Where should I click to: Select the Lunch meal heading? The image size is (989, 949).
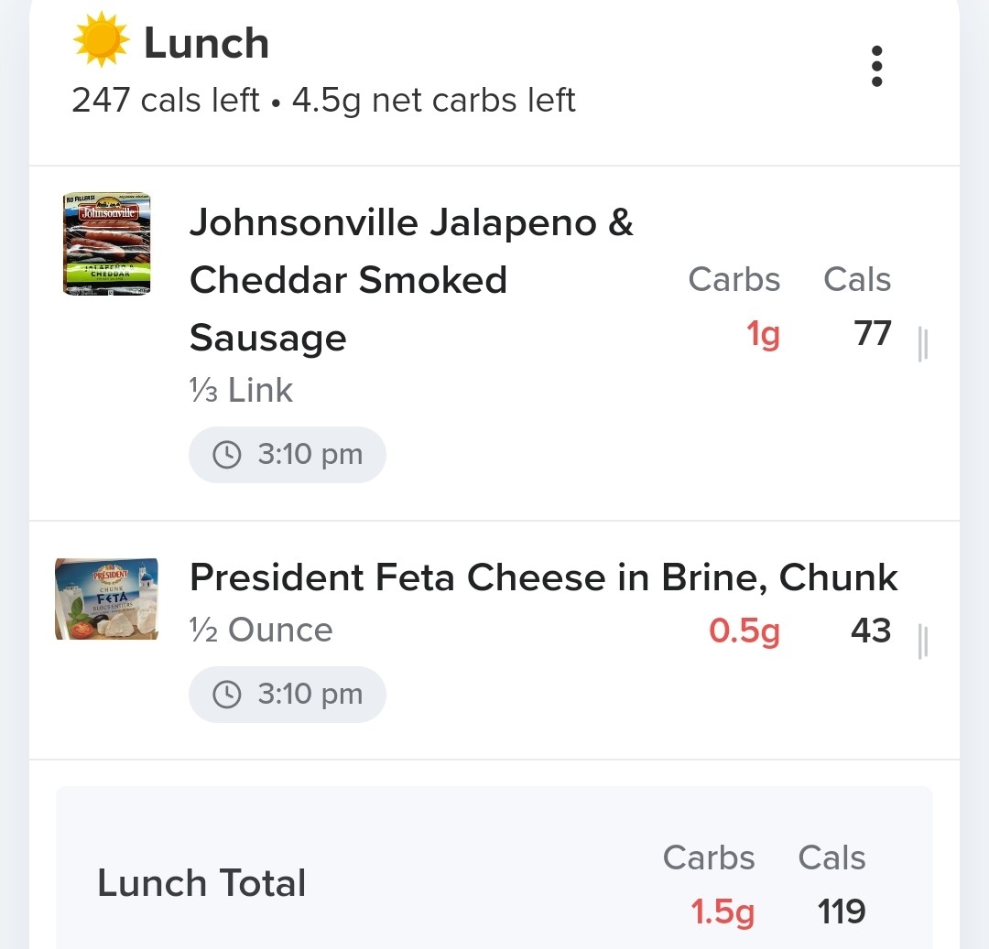click(x=206, y=43)
